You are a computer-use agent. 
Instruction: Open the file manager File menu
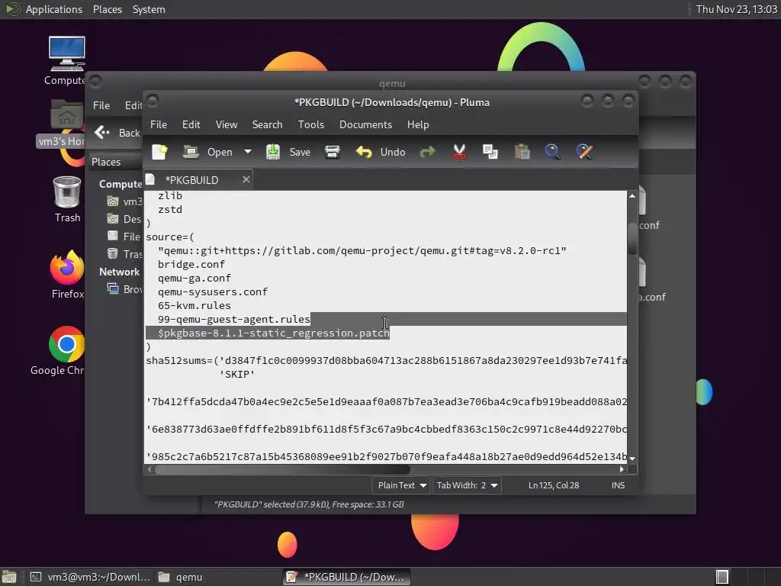pos(101,105)
